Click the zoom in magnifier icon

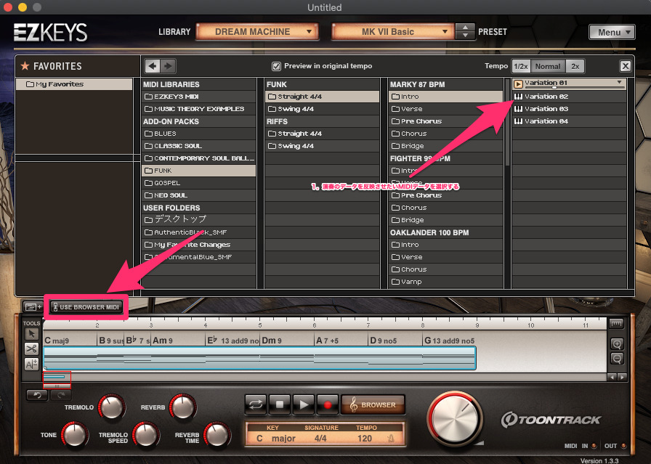click(x=617, y=344)
